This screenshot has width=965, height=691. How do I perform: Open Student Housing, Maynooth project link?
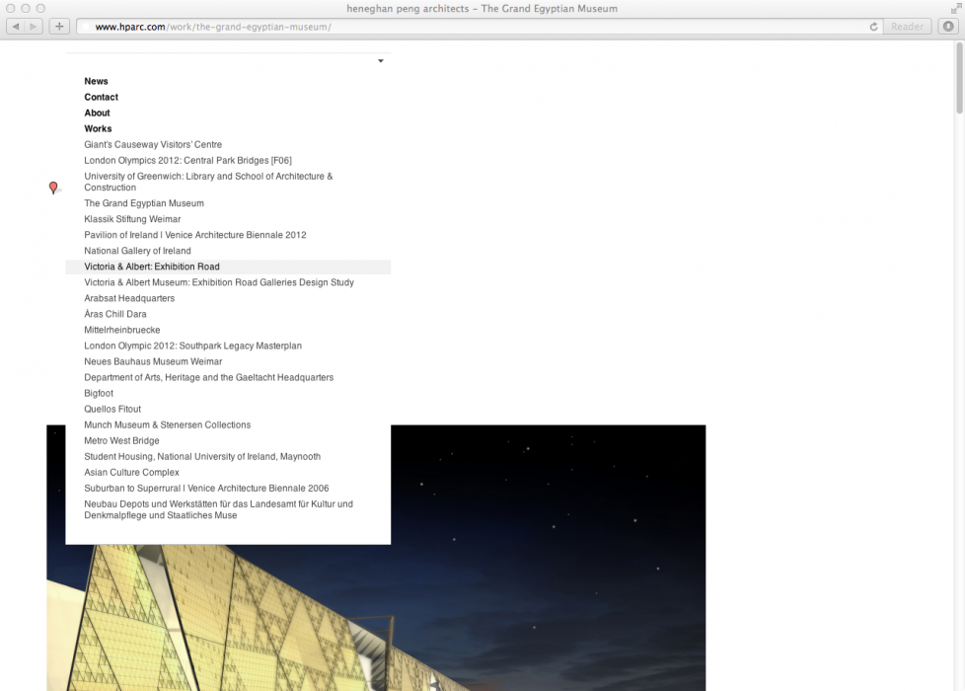pyautogui.click(x=202, y=457)
